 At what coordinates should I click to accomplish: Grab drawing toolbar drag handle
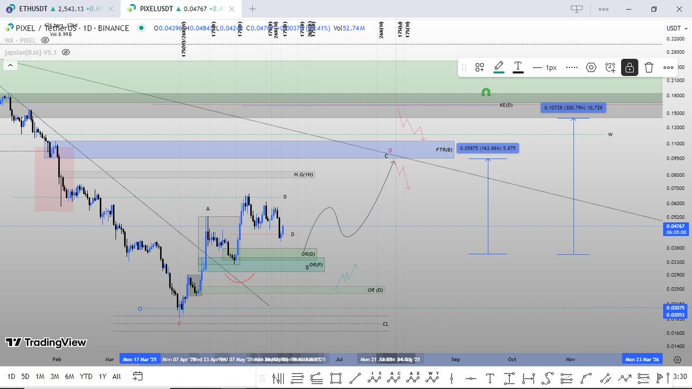coord(465,67)
